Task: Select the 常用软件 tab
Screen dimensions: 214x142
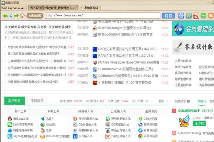Action: [x=15, y=101]
